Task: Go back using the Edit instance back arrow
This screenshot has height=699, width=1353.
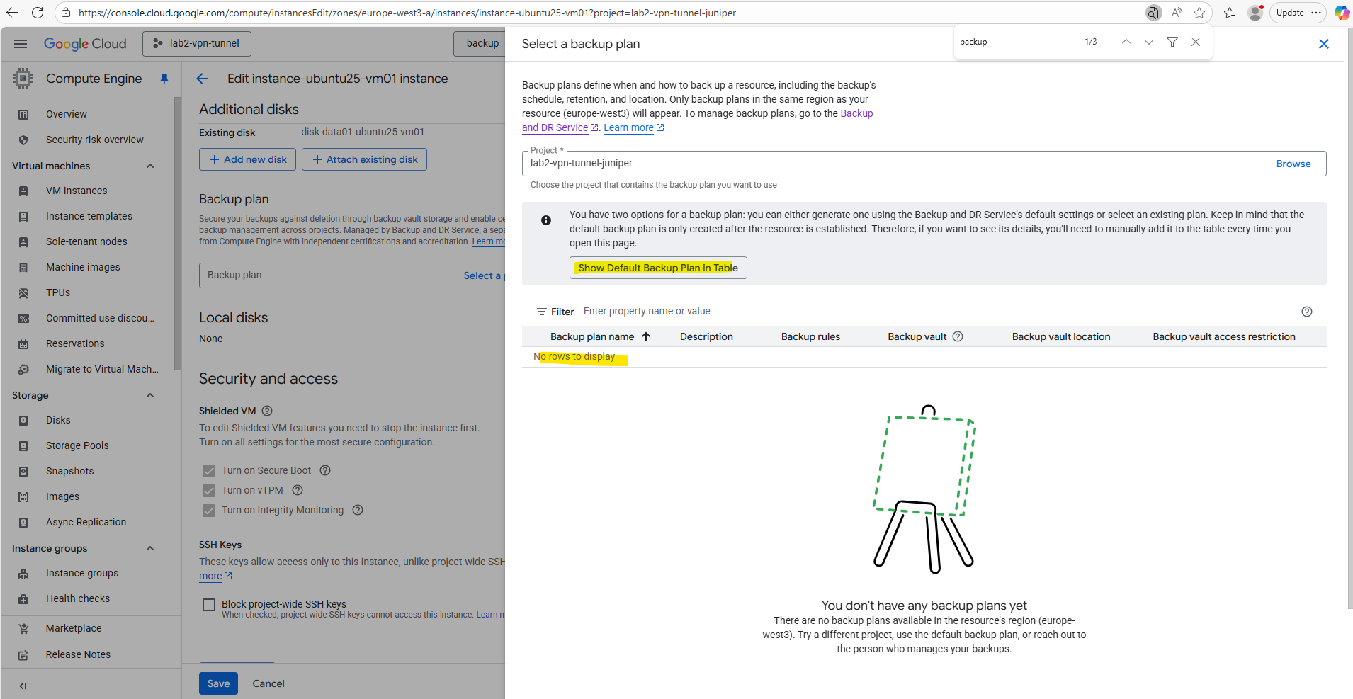Action: coord(202,79)
